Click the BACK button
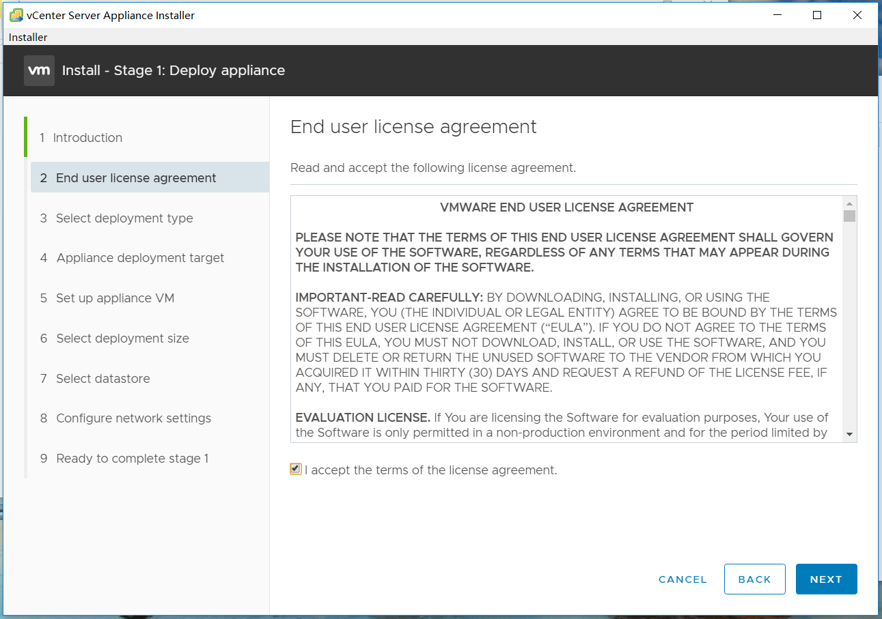This screenshot has width=882, height=619. [755, 579]
